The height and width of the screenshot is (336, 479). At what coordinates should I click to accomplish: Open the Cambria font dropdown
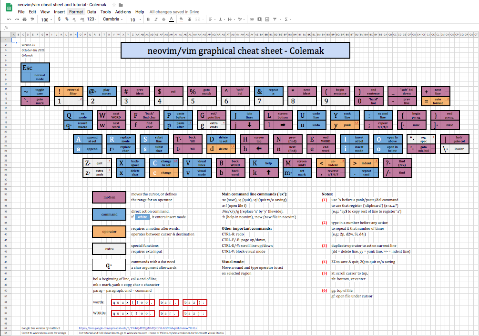tap(113, 19)
